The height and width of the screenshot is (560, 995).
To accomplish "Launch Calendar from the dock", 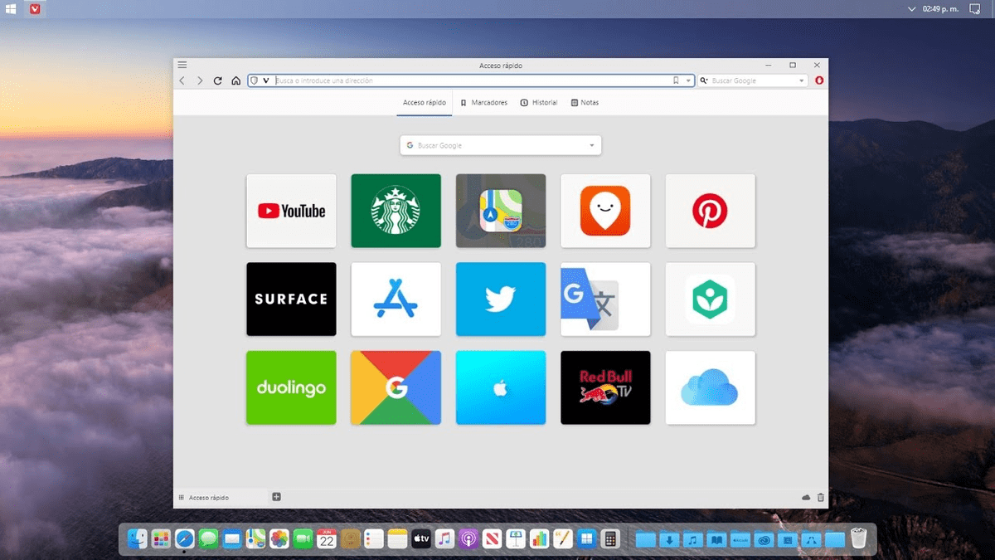I will pos(325,538).
